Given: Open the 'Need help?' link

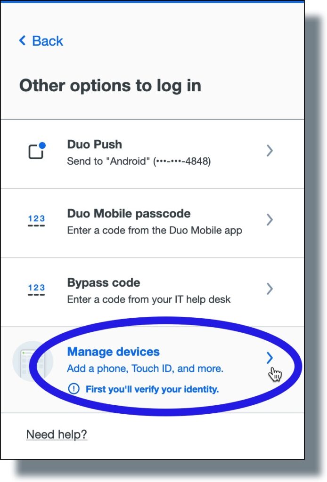Looking at the screenshot, I should [57, 434].
